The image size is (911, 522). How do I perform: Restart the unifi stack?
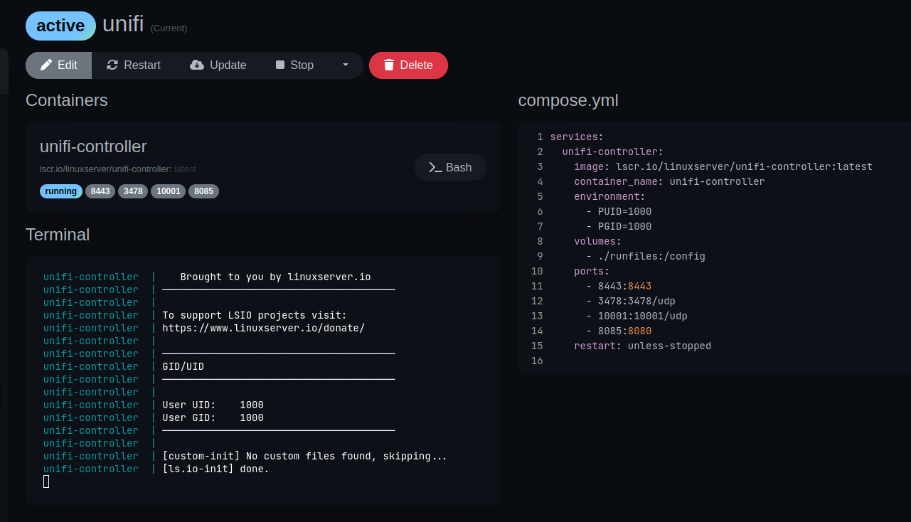click(134, 65)
